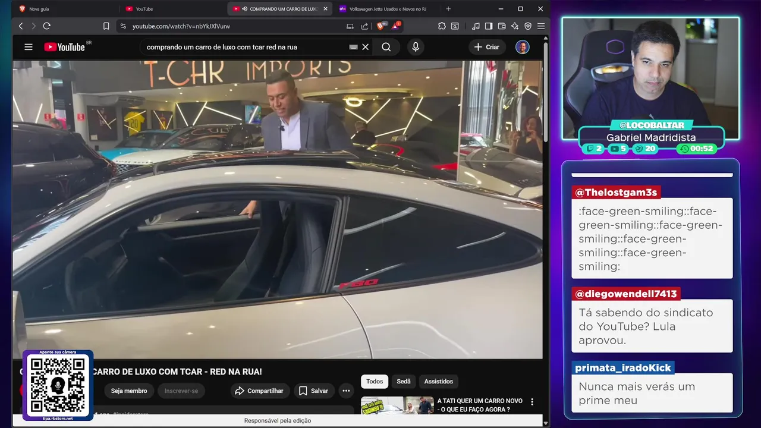Viewport: 761px width, 428px height.
Task: Click the share icon in address bar
Action: point(364,26)
